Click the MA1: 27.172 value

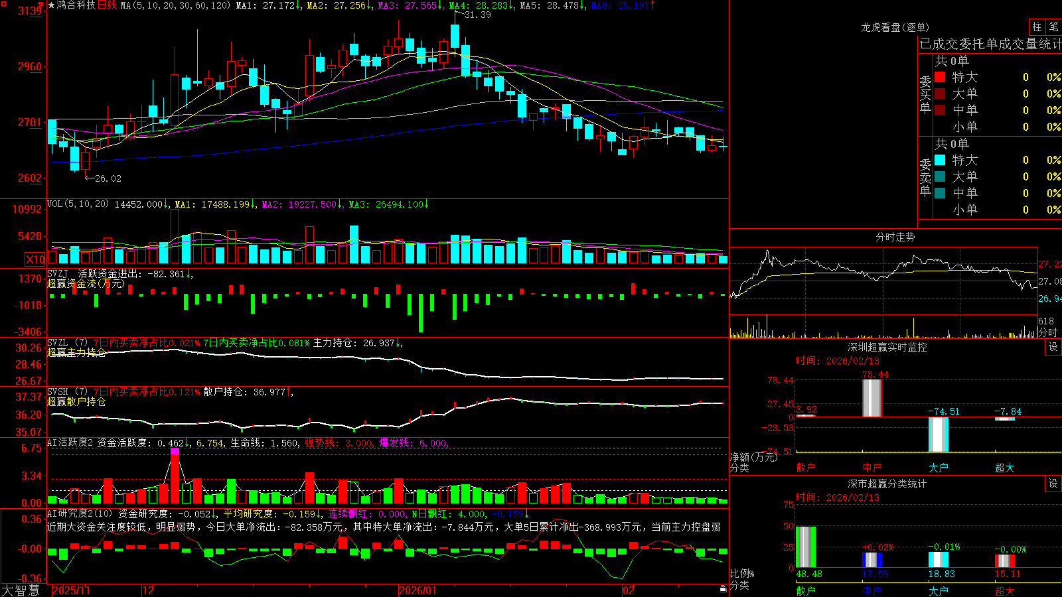268,5
